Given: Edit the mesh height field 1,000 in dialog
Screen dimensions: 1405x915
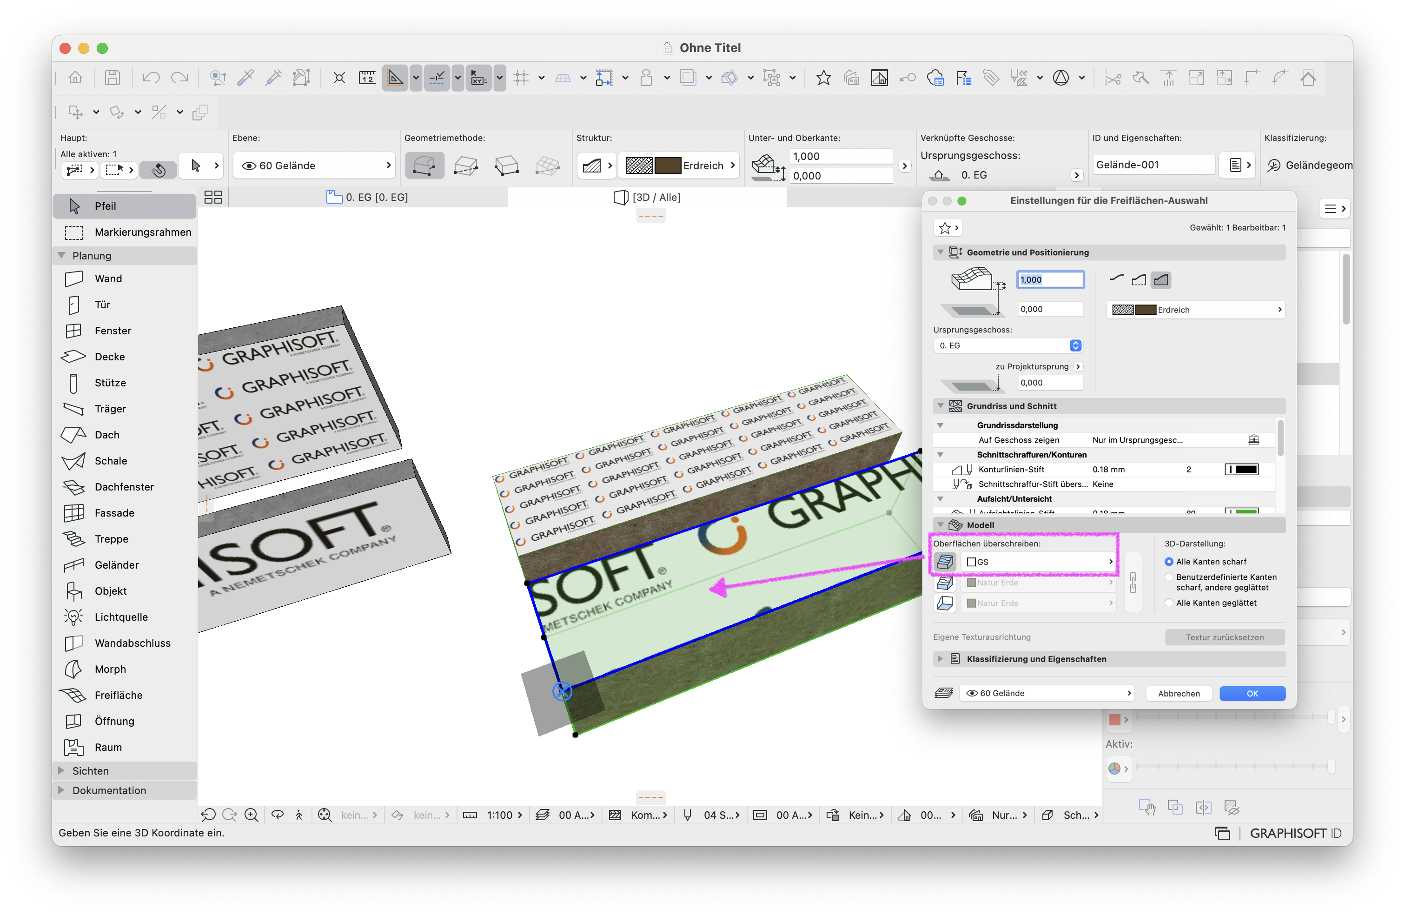Looking at the screenshot, I should (x=1050, y=279).
